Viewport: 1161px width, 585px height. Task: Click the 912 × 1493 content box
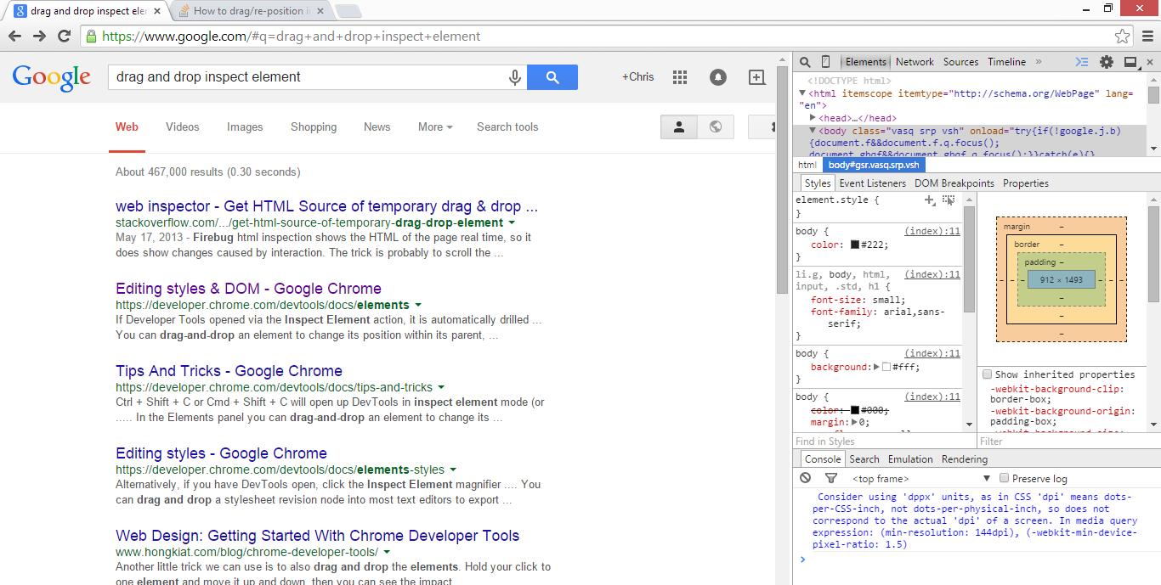[x=1062, y=279]
